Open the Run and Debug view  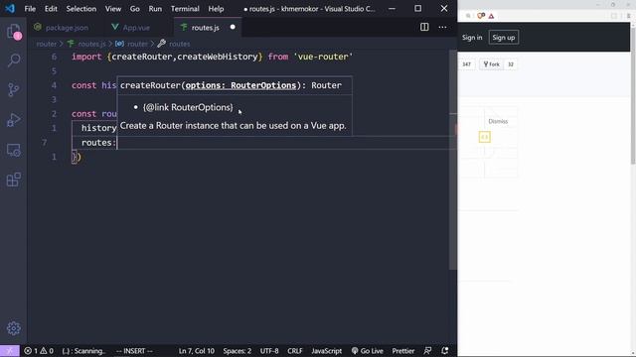click(14, 120)
